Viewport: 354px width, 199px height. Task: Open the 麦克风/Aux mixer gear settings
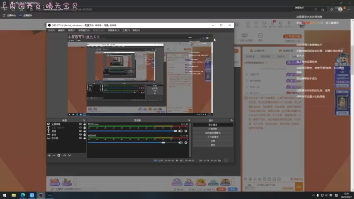(186, 131)
